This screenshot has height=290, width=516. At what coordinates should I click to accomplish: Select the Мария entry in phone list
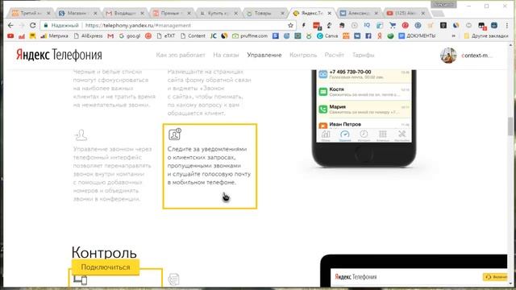pyautogui.click(x=364, y=110)
